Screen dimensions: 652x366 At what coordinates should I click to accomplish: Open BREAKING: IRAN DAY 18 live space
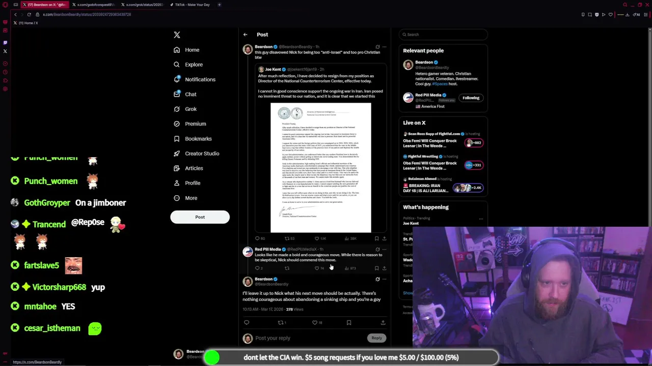tap(442, 185)
